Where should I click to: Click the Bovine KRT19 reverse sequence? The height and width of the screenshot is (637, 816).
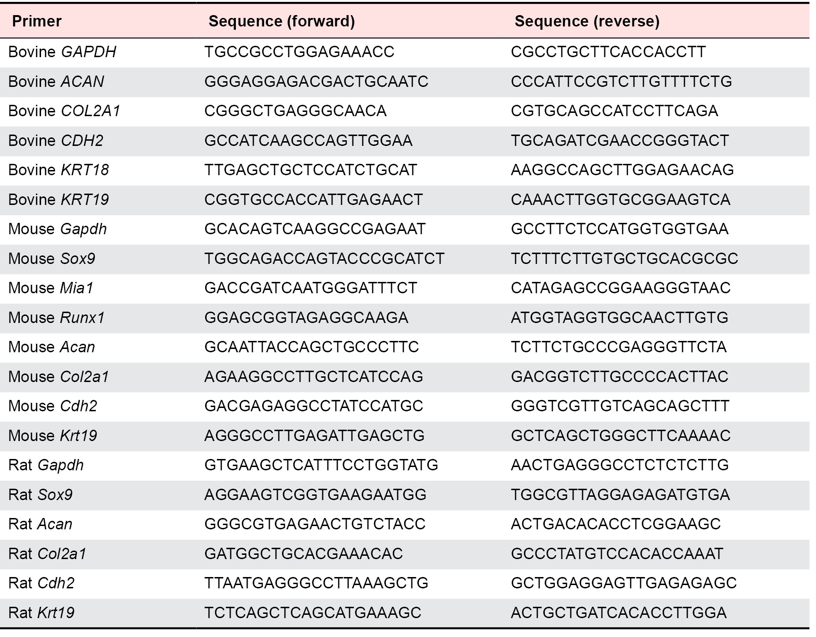(620, 200)
